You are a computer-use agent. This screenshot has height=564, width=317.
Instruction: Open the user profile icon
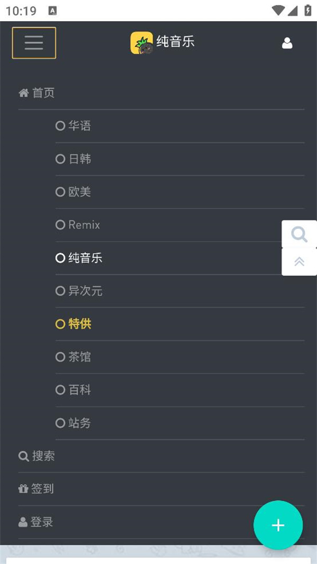(x=287, y=43)
